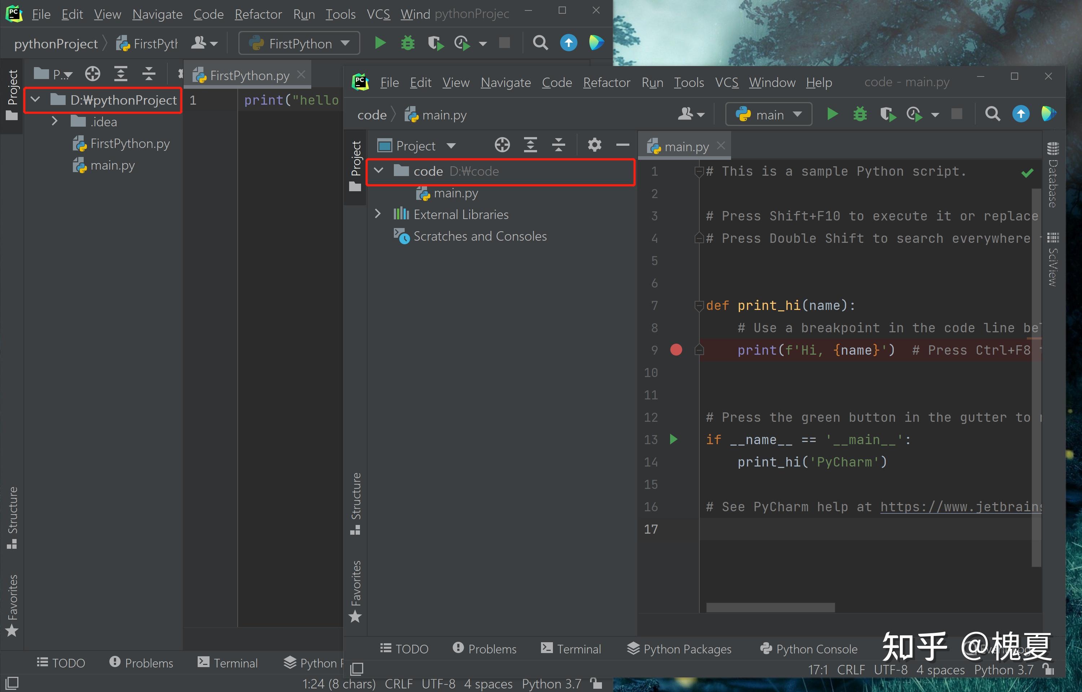Open Terminal tab in front window
This screenshot has height=692, width=1082.
tap(571, 649)
